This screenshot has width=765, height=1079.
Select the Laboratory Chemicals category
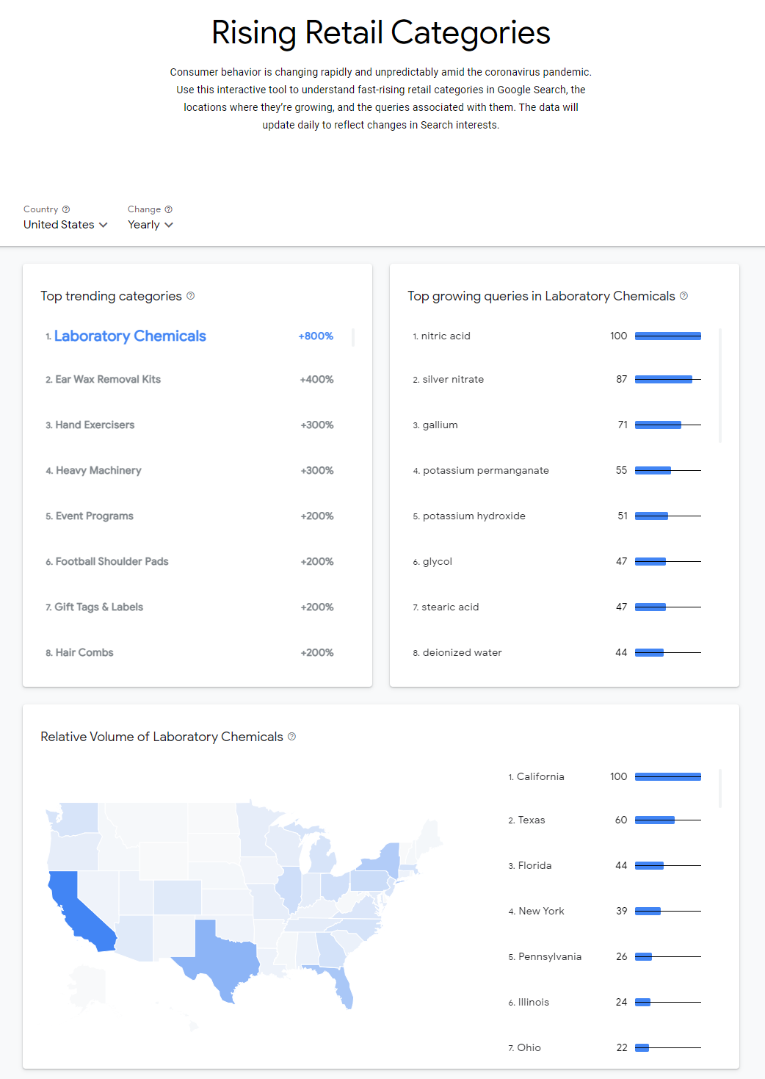click(129, 336)
